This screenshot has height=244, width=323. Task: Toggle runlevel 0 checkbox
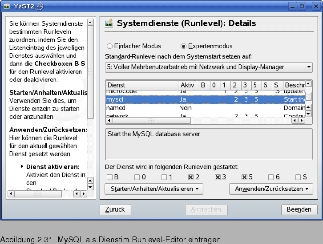coord(137,177)
